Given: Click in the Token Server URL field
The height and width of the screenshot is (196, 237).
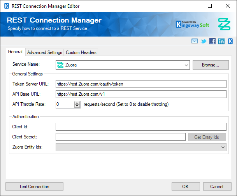Looking at the screenshot, I should [x=141, y=84].
